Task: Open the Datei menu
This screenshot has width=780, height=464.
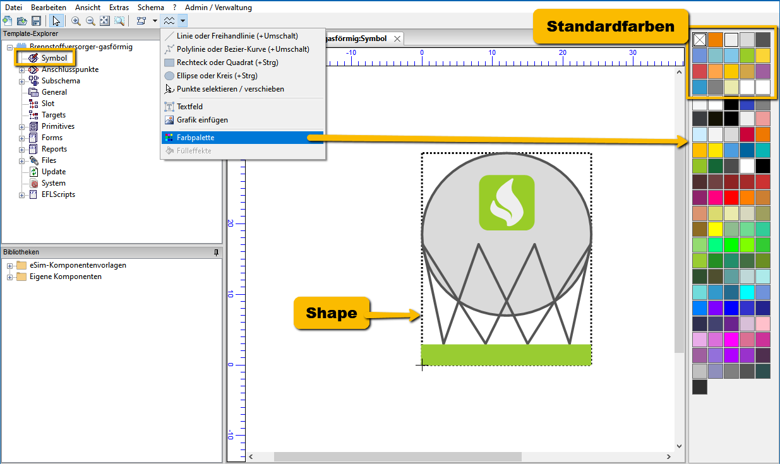Action: pos(14,8)
